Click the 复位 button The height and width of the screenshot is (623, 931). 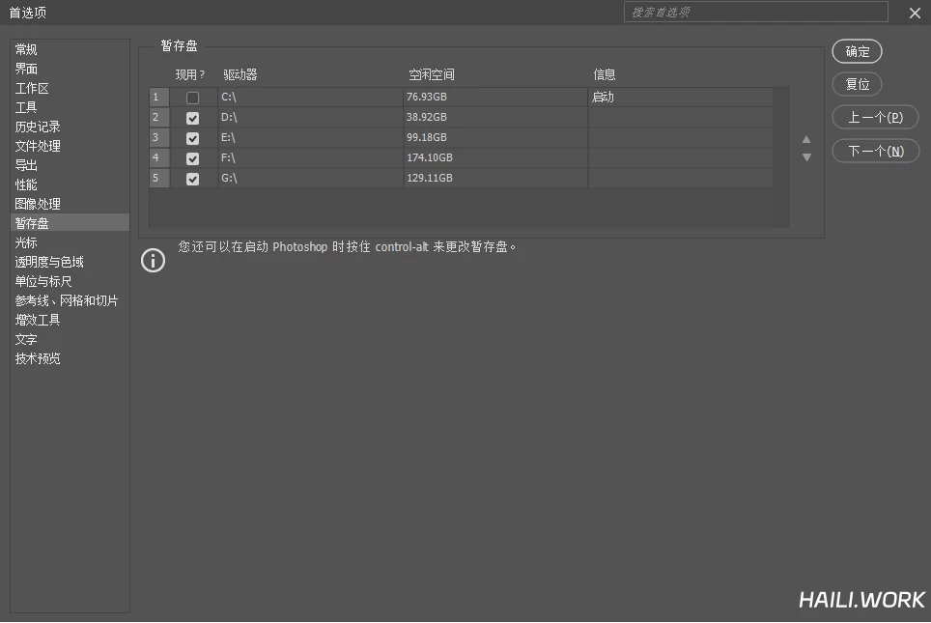coord(857,84)
